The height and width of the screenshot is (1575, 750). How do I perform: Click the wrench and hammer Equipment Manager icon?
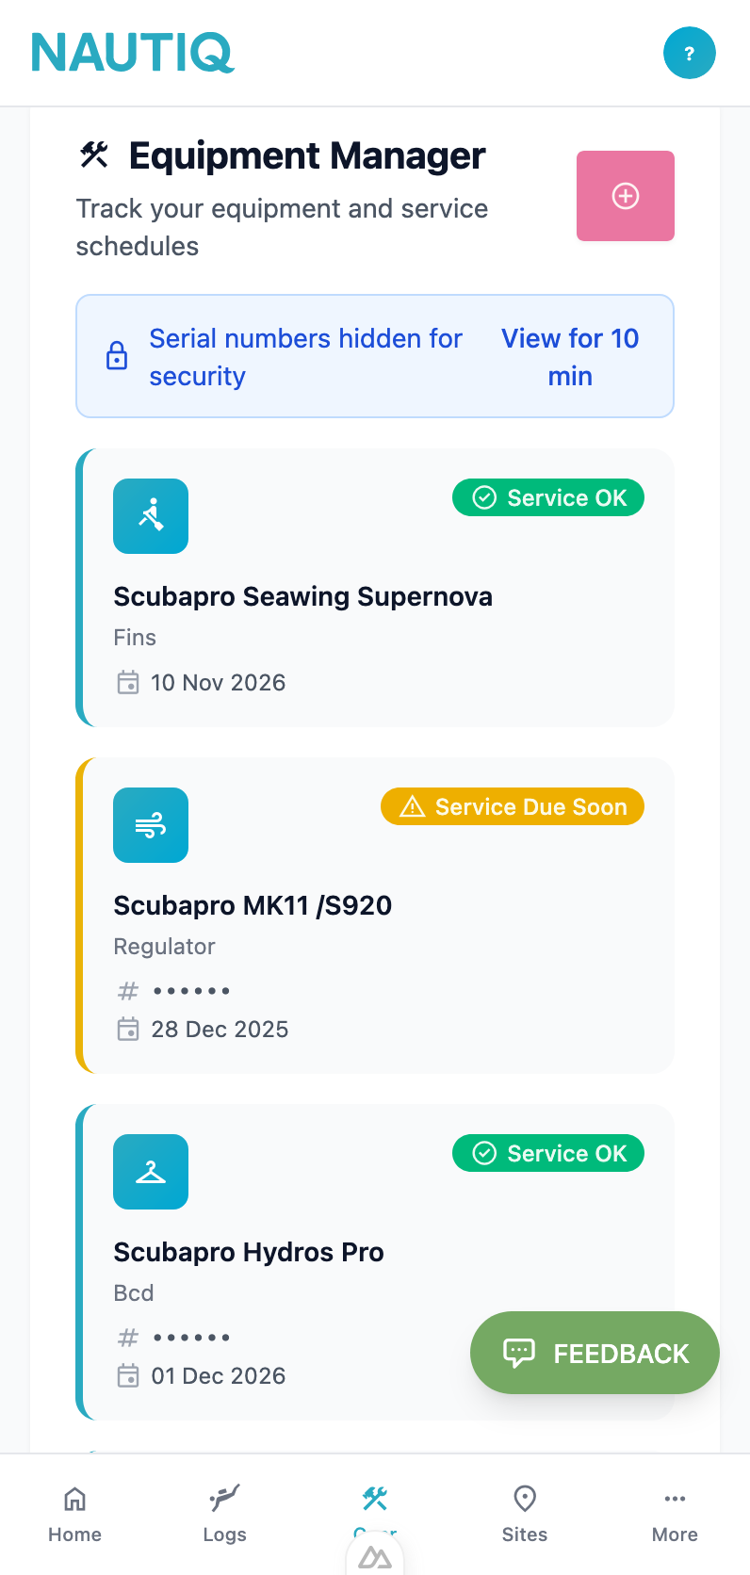[94, 154]
